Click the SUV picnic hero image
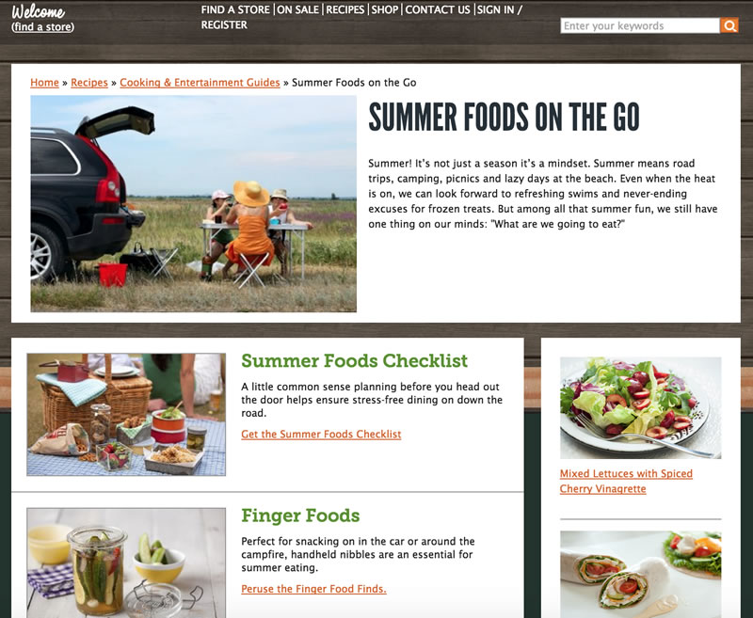Viewport: 753px width, 618px height. 194,203
